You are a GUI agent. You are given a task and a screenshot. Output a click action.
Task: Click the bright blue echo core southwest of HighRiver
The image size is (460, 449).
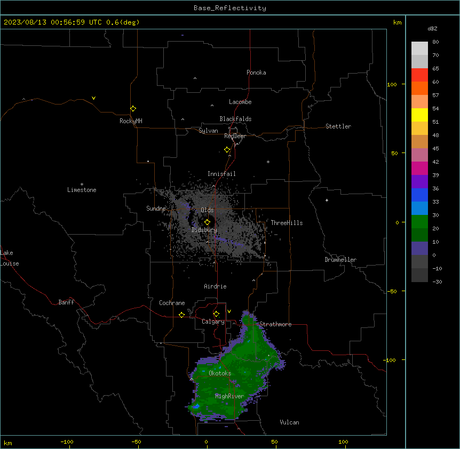[x=196, y=406]
